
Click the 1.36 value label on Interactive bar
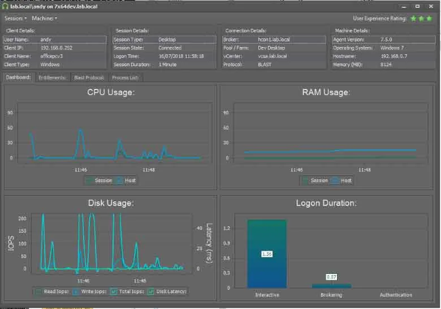[x=267, y=254]
